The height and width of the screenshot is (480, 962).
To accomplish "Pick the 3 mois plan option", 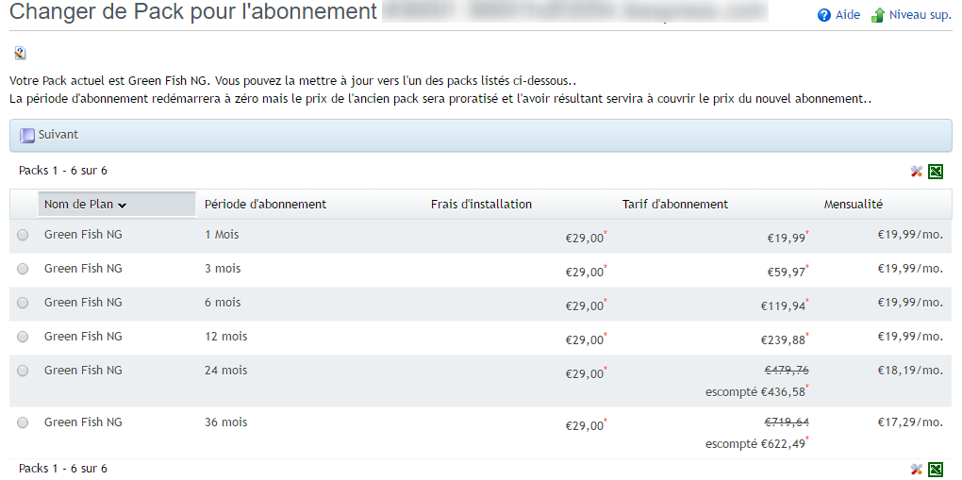I will pos(23,269).
